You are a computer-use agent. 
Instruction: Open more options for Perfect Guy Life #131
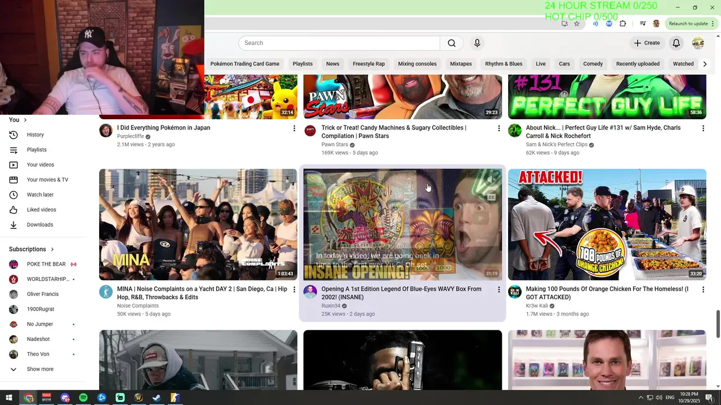[x=703, y=129]
